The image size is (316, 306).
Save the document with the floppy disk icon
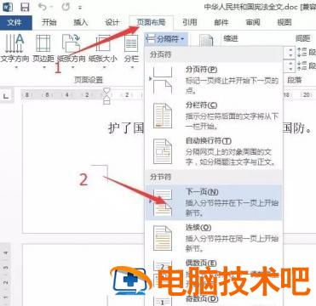(x=25, y=7)
